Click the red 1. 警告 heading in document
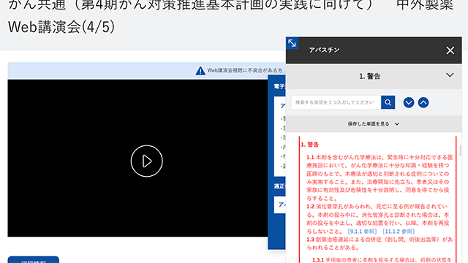Screen dimensions: 468x263 point(310,145)
